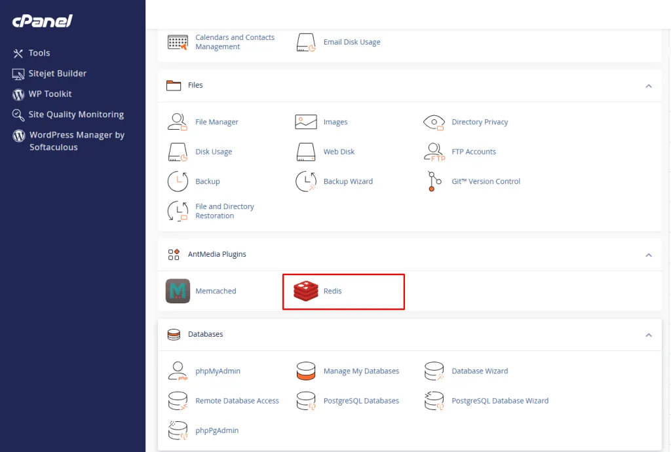Click the Email Disk Usage link
The image size is (671, 452).
pyautogui.click(x=351, y=42)
